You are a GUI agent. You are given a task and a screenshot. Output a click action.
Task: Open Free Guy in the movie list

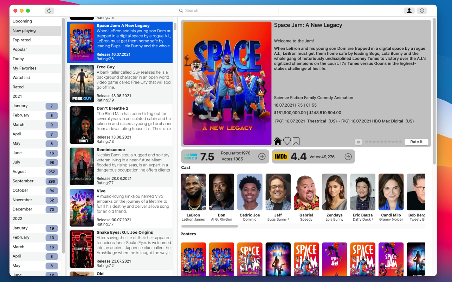[x=120, y=84]
